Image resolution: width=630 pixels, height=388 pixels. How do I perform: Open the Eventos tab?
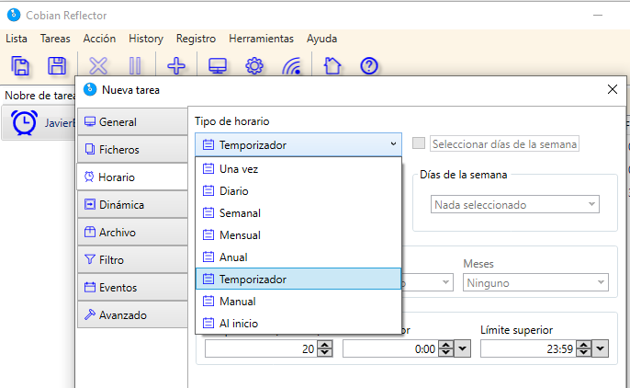132,288
